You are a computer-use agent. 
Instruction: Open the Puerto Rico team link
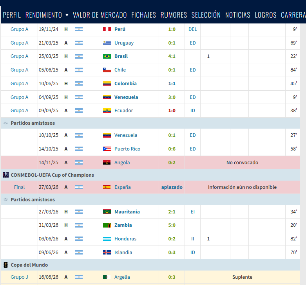[127, 149]
